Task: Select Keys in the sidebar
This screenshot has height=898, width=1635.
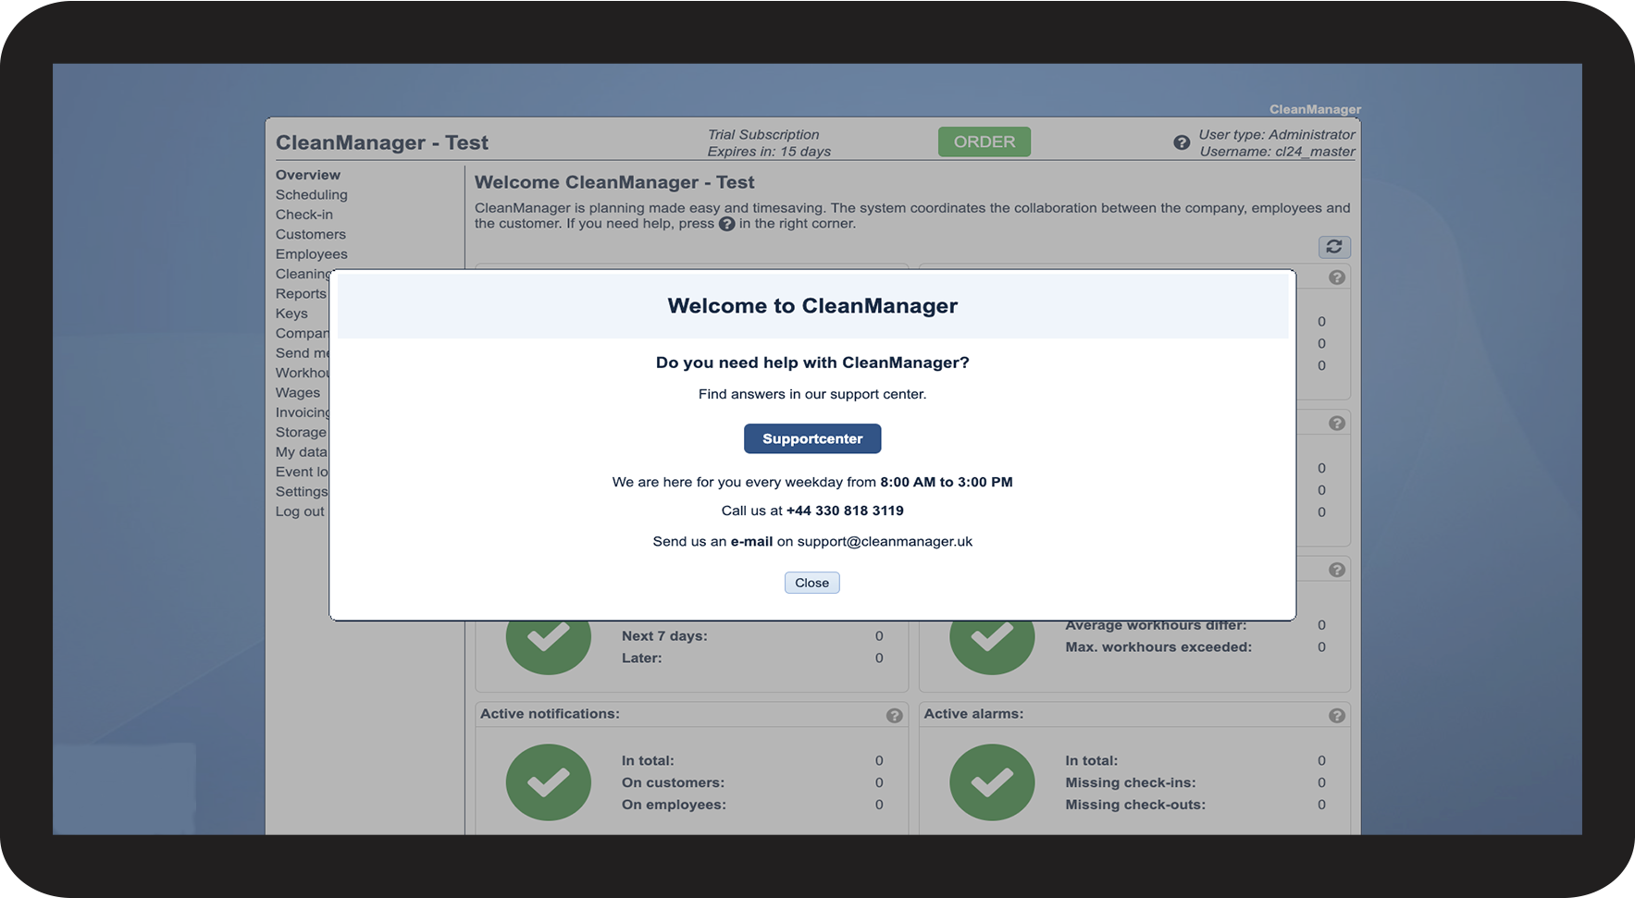Action: tap(291, 314)
